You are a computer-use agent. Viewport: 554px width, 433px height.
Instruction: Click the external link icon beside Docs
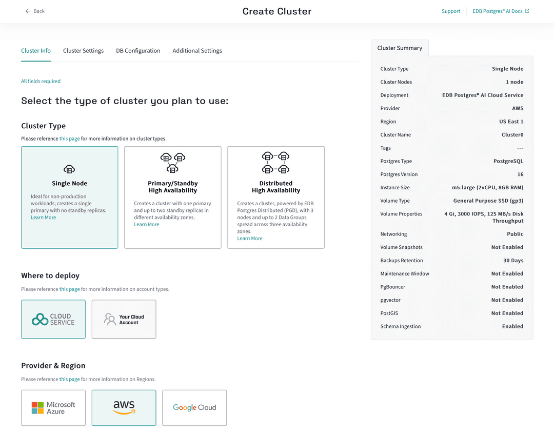[527, 11]
